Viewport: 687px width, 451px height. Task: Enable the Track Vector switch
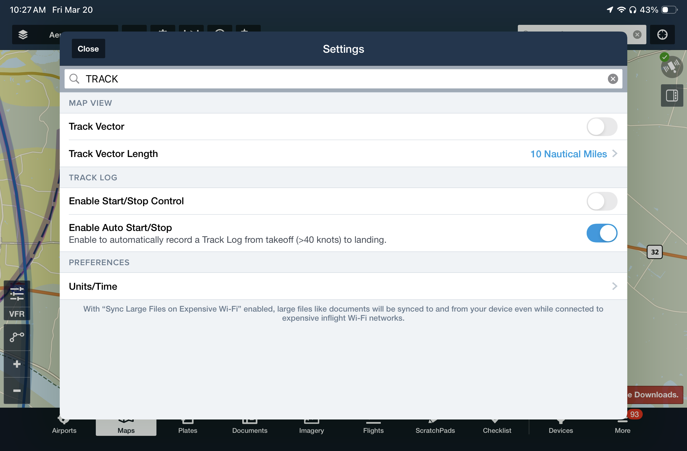[x=602, y=127]
